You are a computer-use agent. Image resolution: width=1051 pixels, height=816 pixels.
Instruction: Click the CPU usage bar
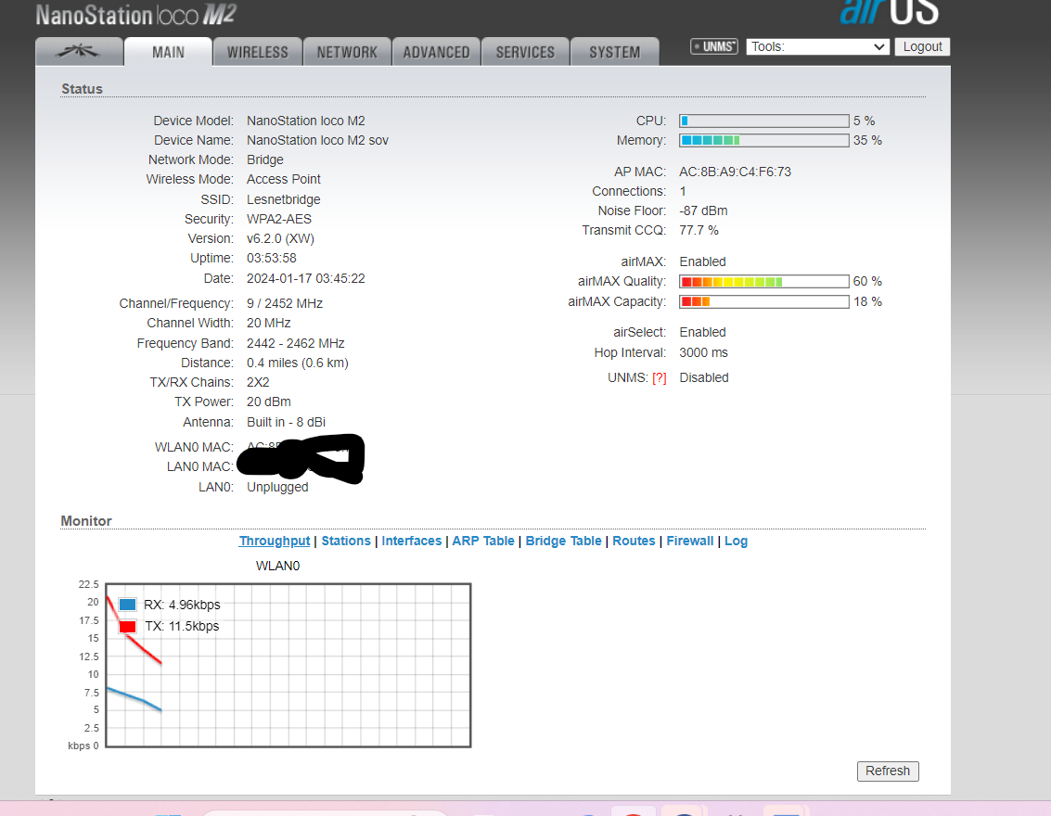click(764, 121)
